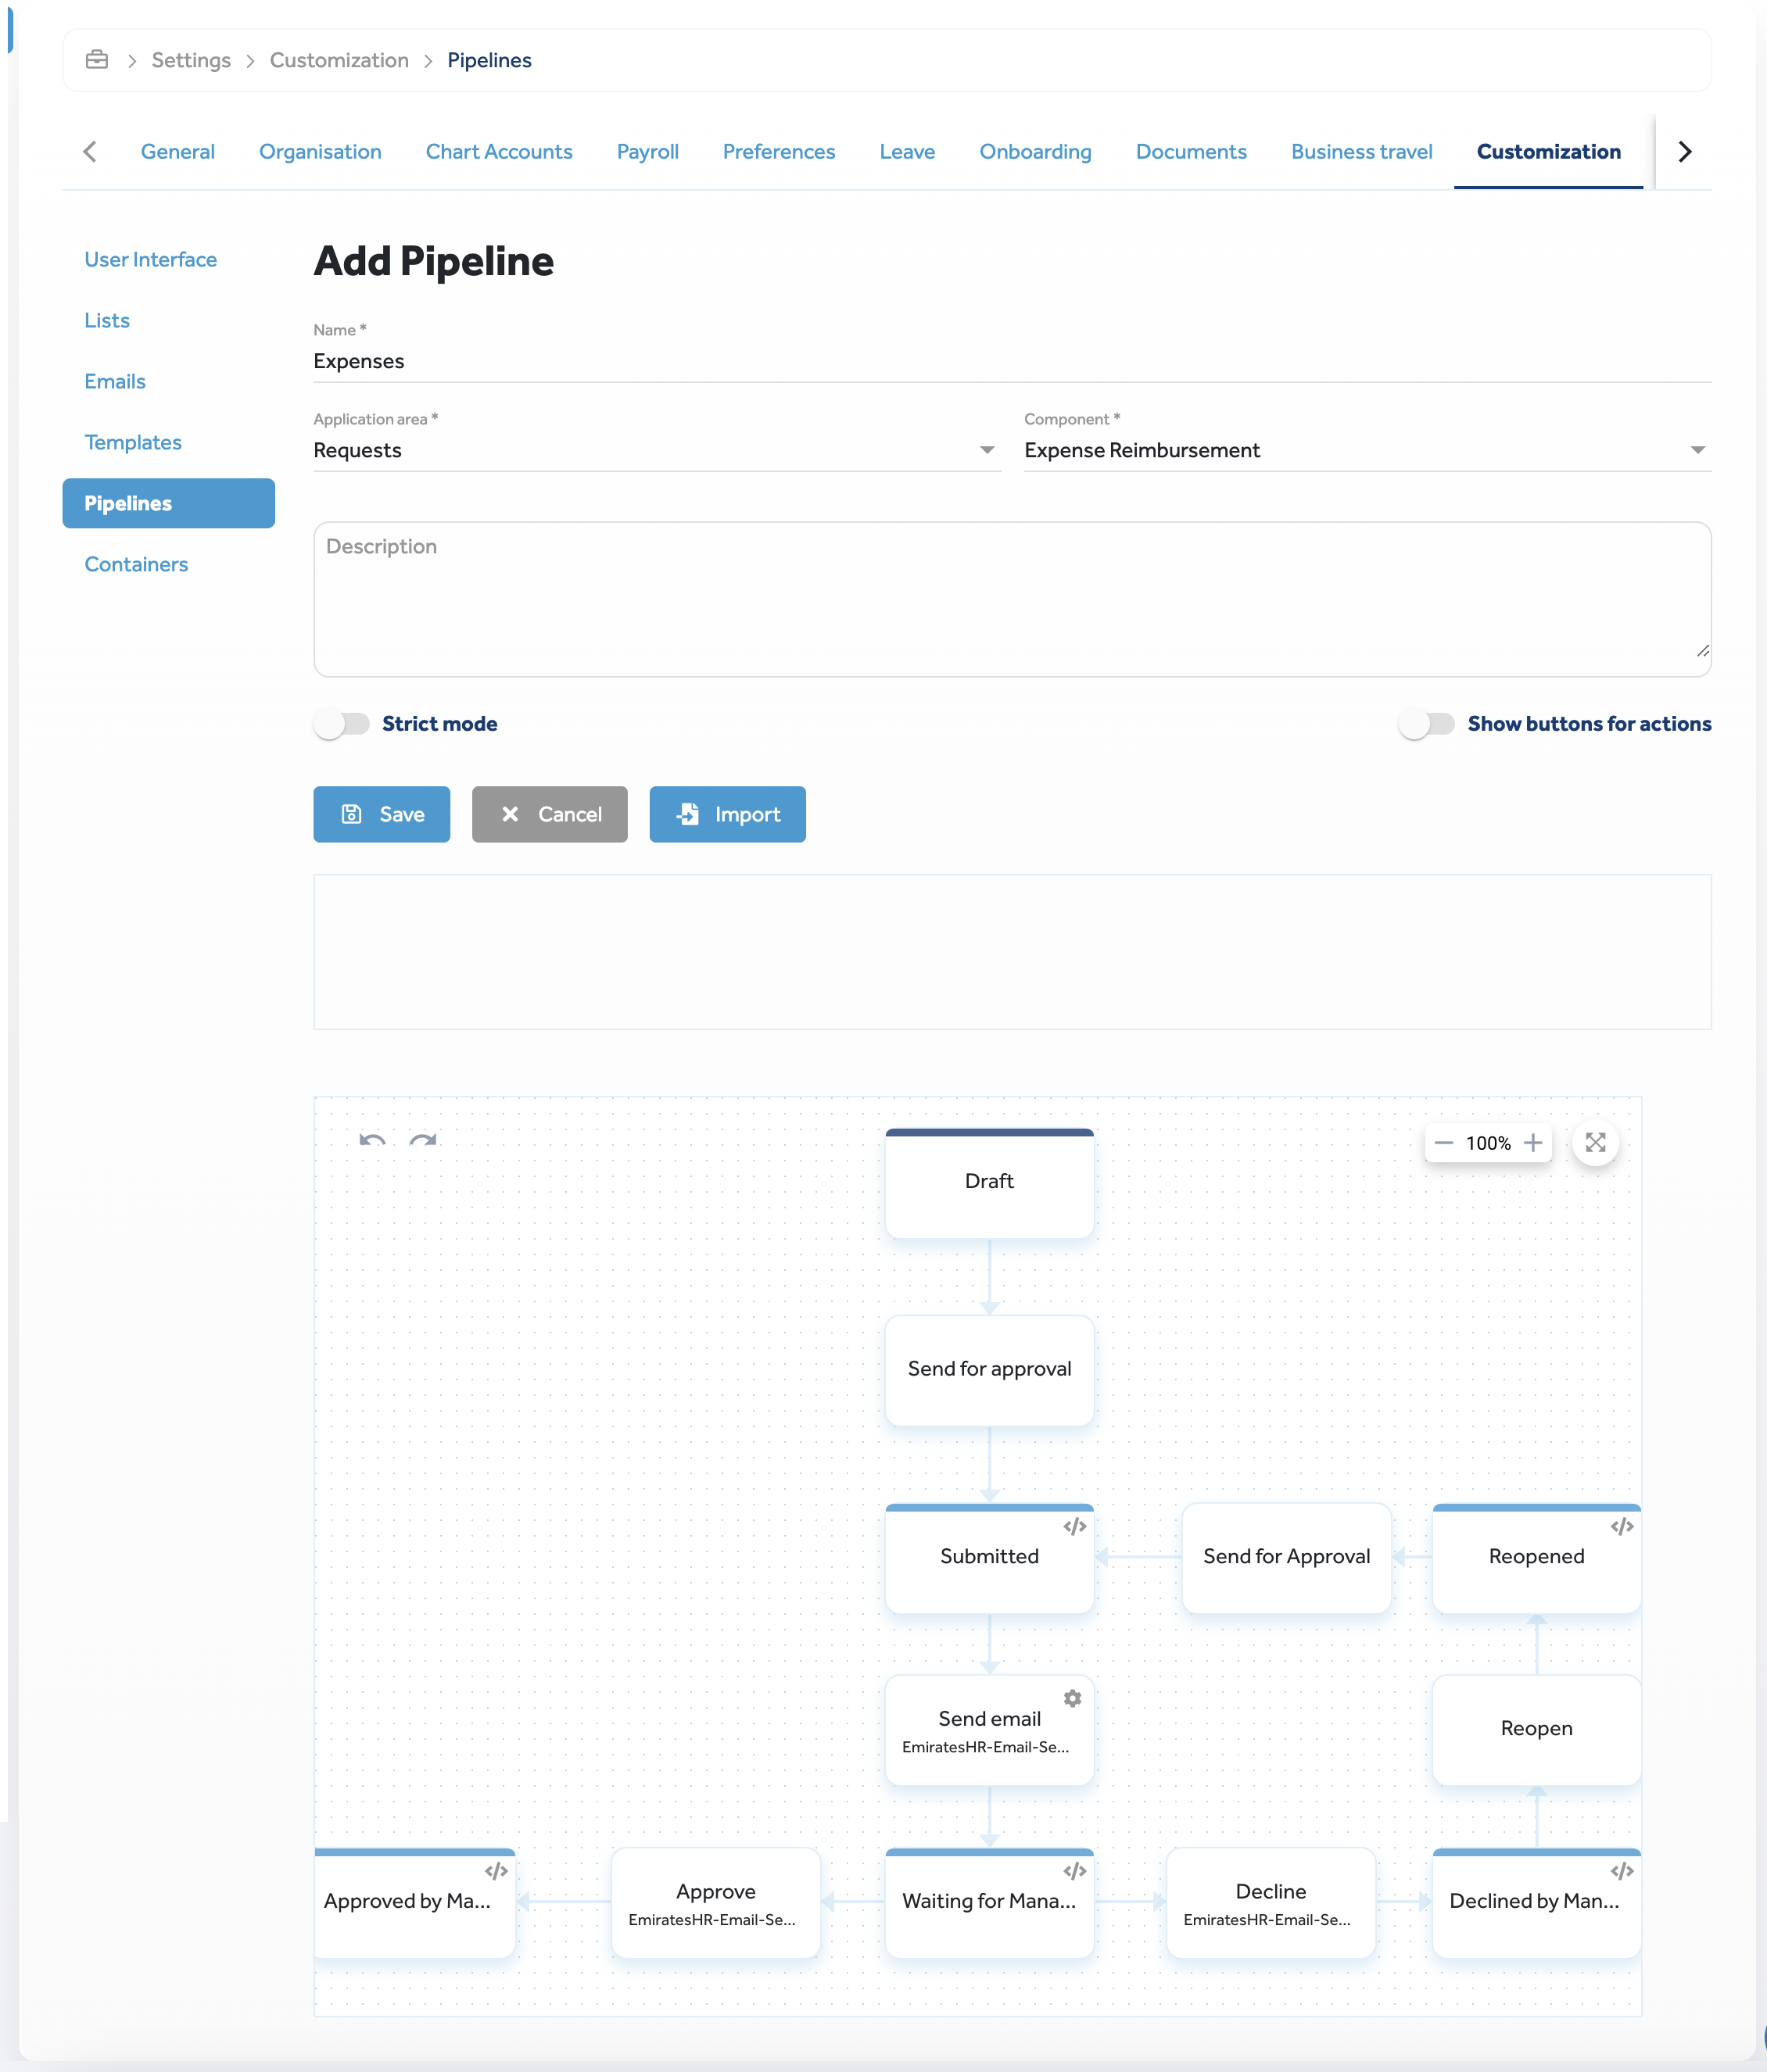
Task: Open Emails in the sidebar
Action: tap(115, 382)
